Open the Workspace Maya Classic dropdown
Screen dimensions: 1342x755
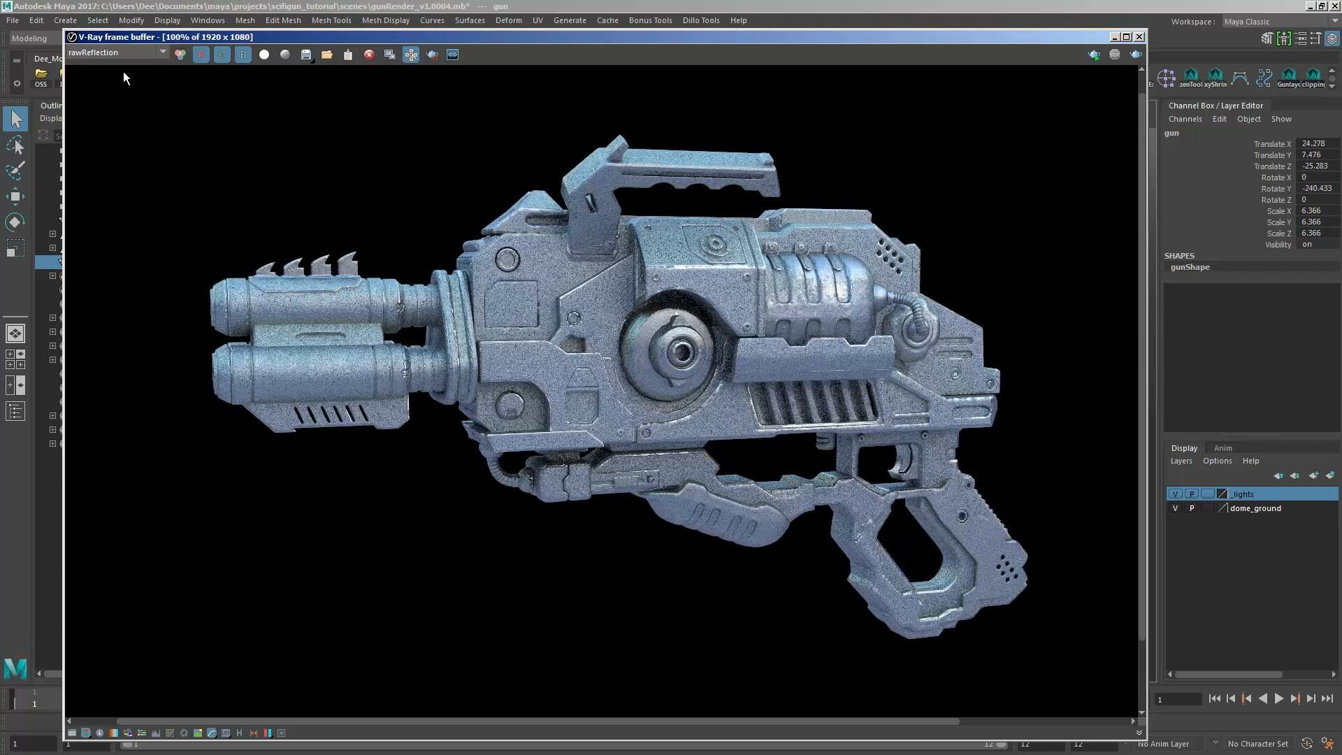pos(1279,22)
